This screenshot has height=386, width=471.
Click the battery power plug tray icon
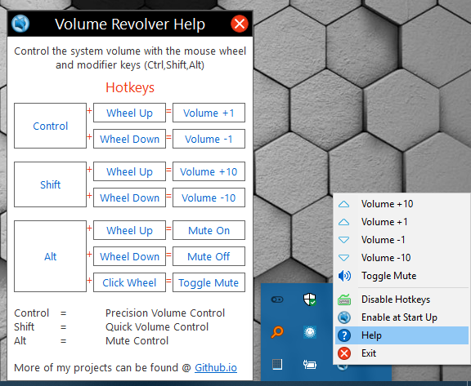310,365
